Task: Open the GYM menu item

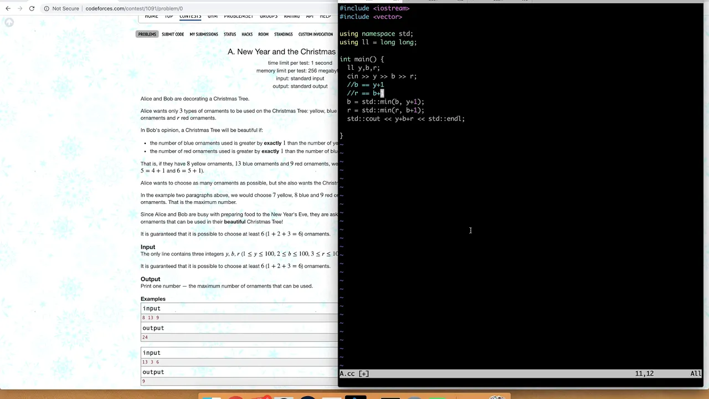Action: [x=212, y=17]
